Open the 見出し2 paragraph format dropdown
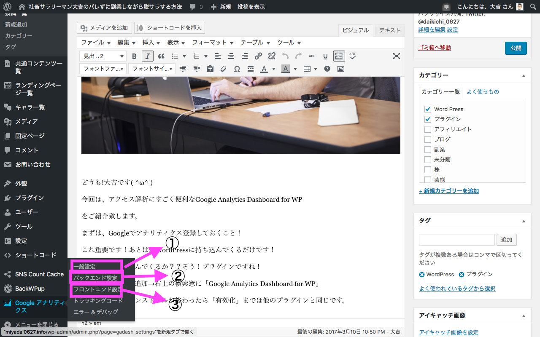Viewport: 540px width, 337px height. [103, 56]
